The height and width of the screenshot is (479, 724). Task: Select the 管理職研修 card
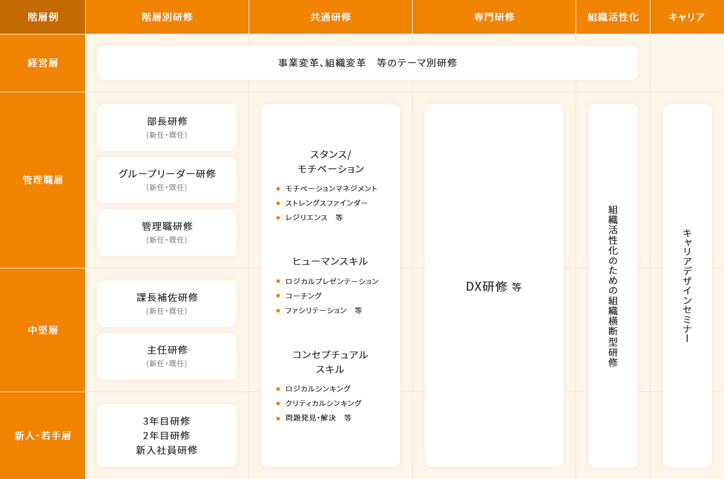[x=167, y=232]
